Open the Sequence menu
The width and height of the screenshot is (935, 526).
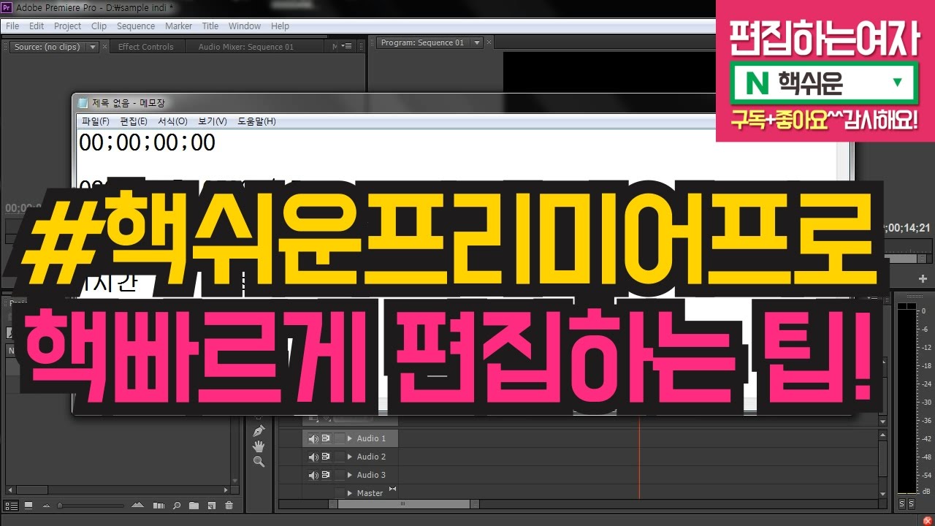coord(136,26)
